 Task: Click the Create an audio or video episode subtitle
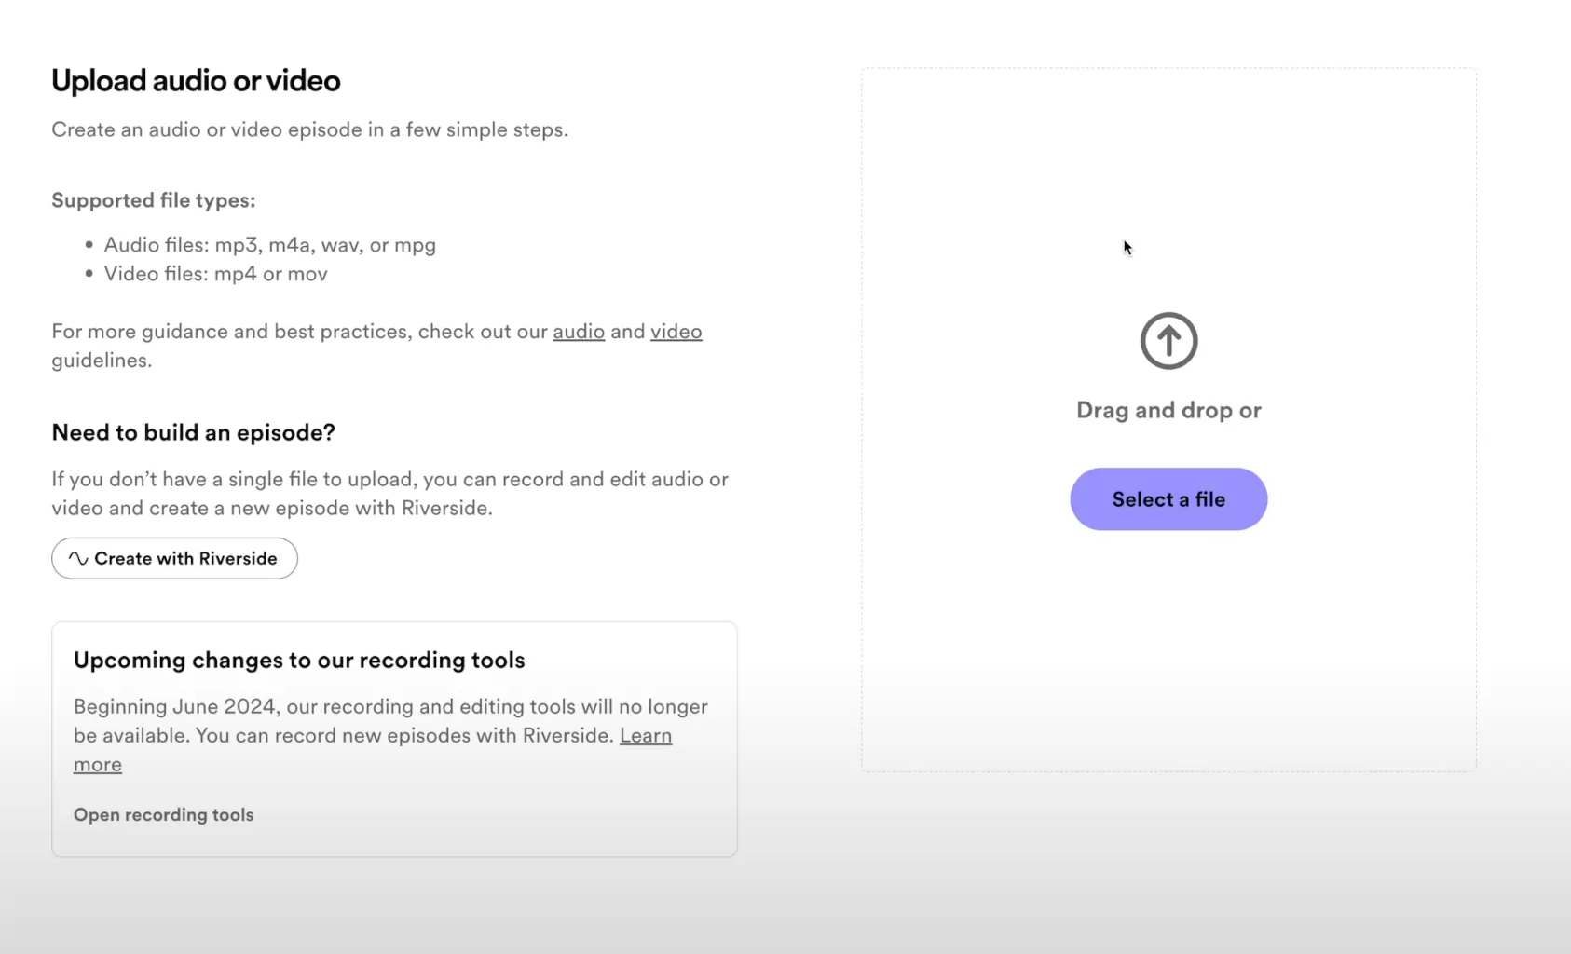[x=309, y=129]
